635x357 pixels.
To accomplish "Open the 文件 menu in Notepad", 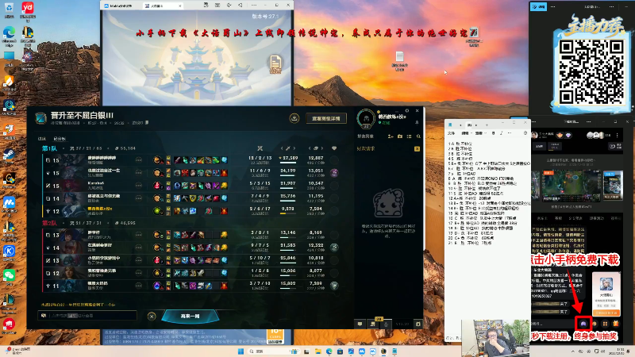I will point(451,133).
